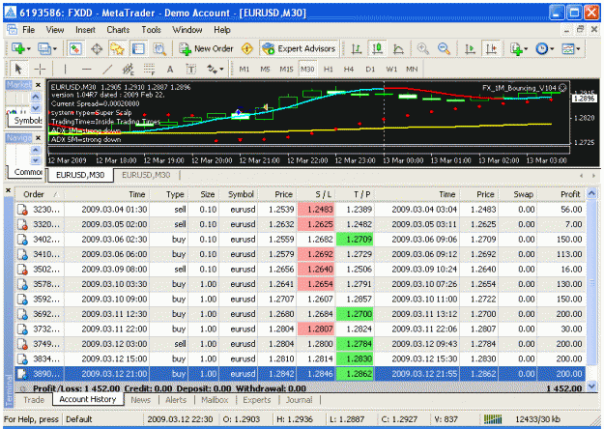Click history scrollbar down arrow

tap(592, 386)
